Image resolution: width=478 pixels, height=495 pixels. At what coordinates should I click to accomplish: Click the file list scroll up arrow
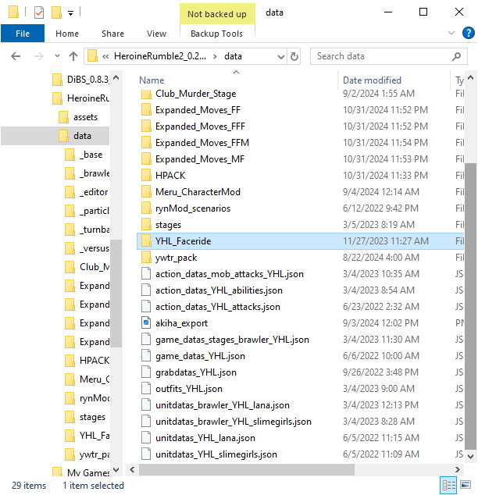[470, 77]
